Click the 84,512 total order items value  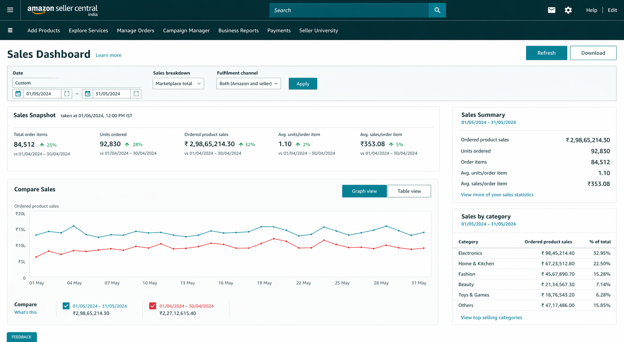click(x=24, y=145)
